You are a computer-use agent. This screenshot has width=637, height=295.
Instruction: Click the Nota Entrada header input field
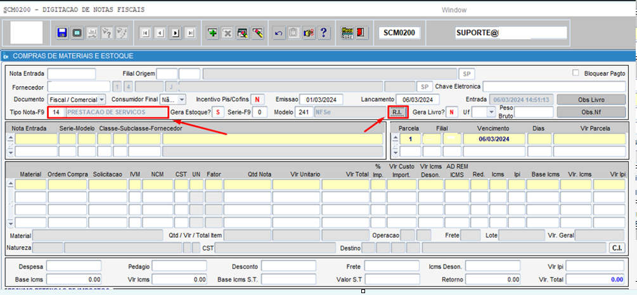pyautogui.click(x=72, y=74)
